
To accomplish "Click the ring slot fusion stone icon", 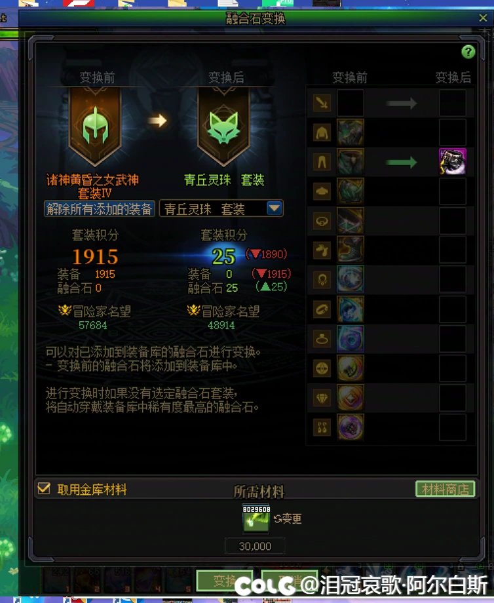I will (x=351, y=338).
